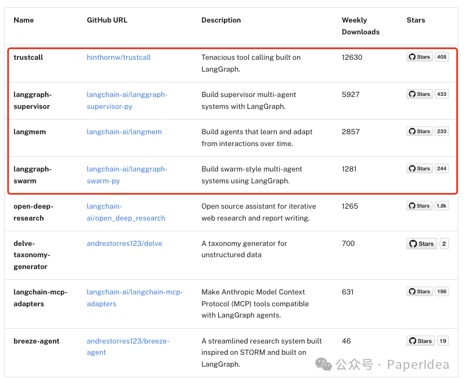Click the 408 star count for trustcall

click(441, 57)
